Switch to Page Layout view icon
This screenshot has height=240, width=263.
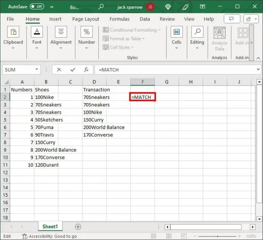click(x=168, y=236)
